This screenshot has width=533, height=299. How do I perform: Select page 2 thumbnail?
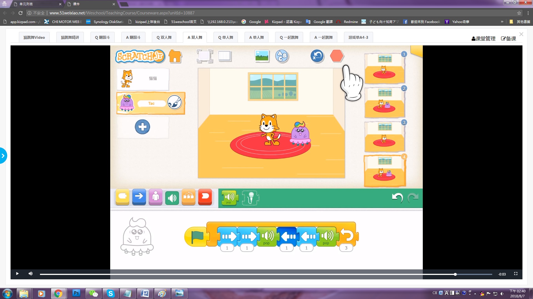pos(384,103)
